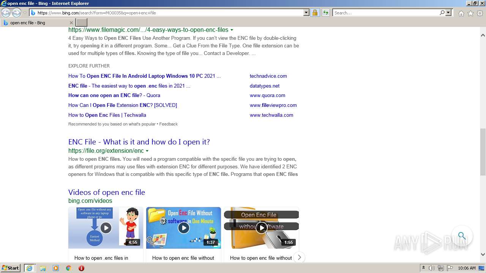
Task: Click technadvice.com source link
Action: [268, 76]
